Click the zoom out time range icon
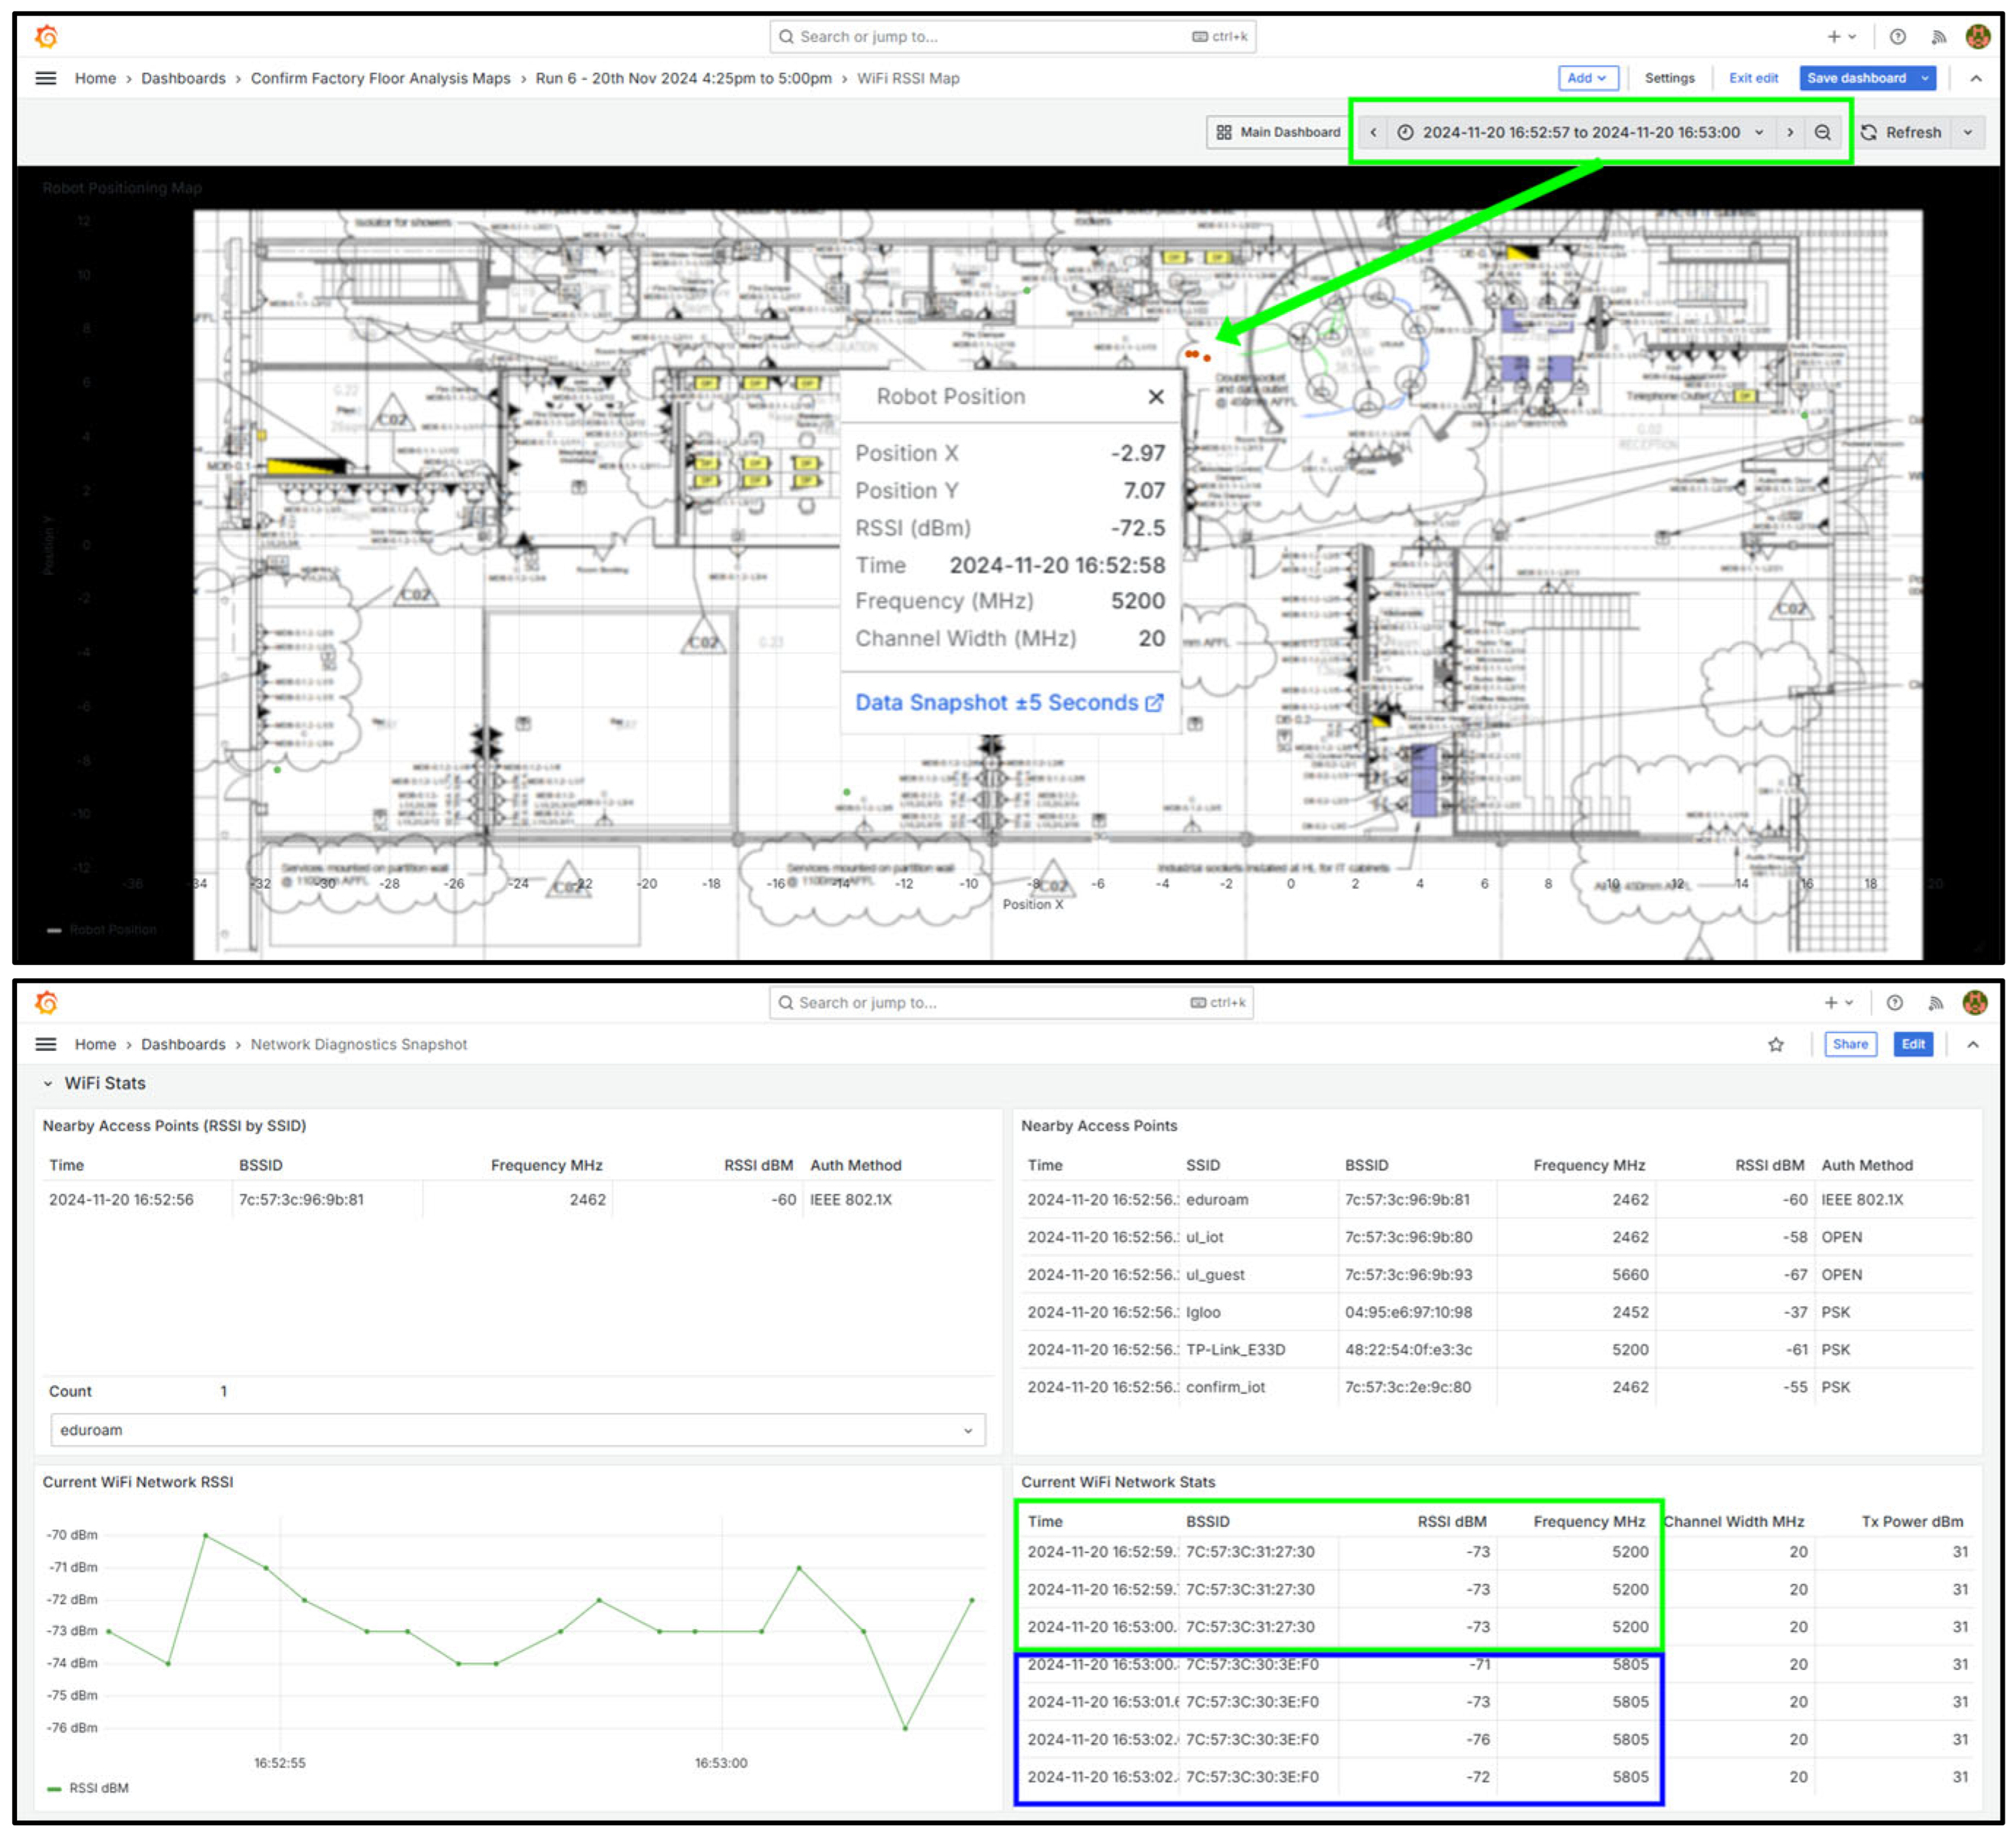 [x=1822, y=132]
